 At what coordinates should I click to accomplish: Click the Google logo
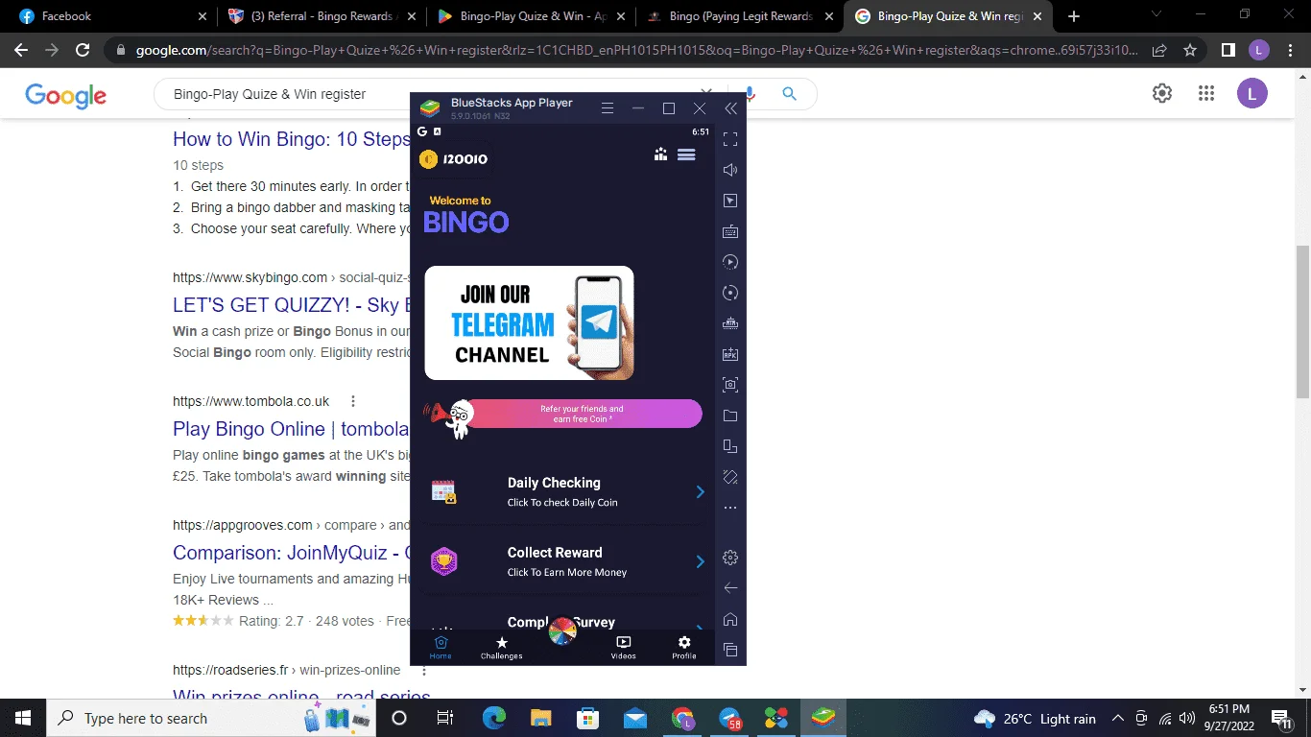pyautogui.click(x=65, y=95)
